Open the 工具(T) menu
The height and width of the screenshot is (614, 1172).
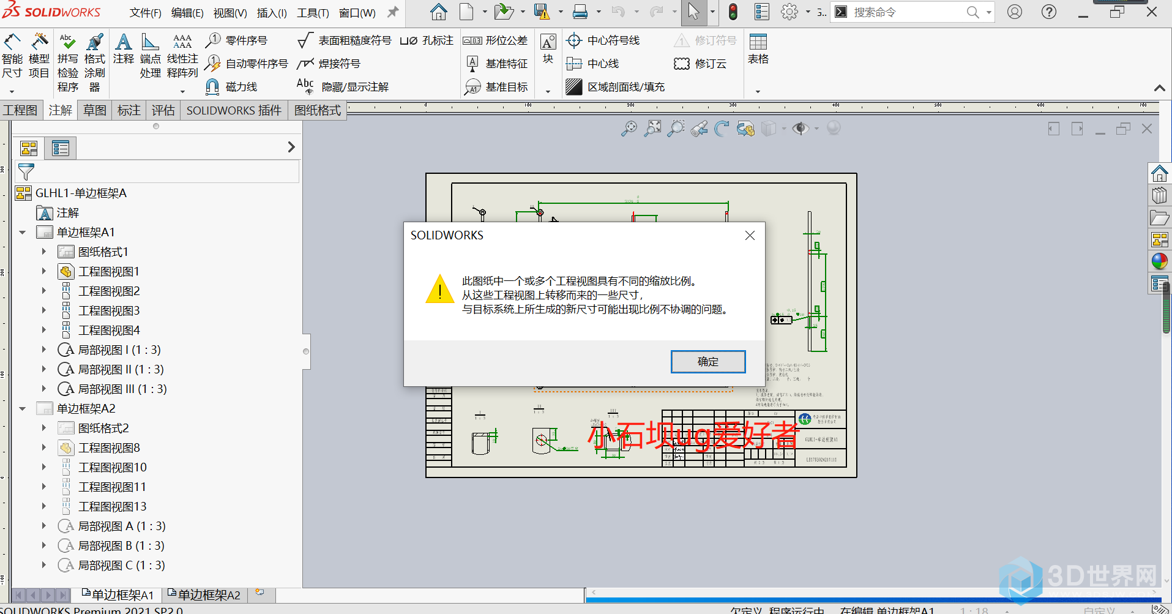coord(313,13)
